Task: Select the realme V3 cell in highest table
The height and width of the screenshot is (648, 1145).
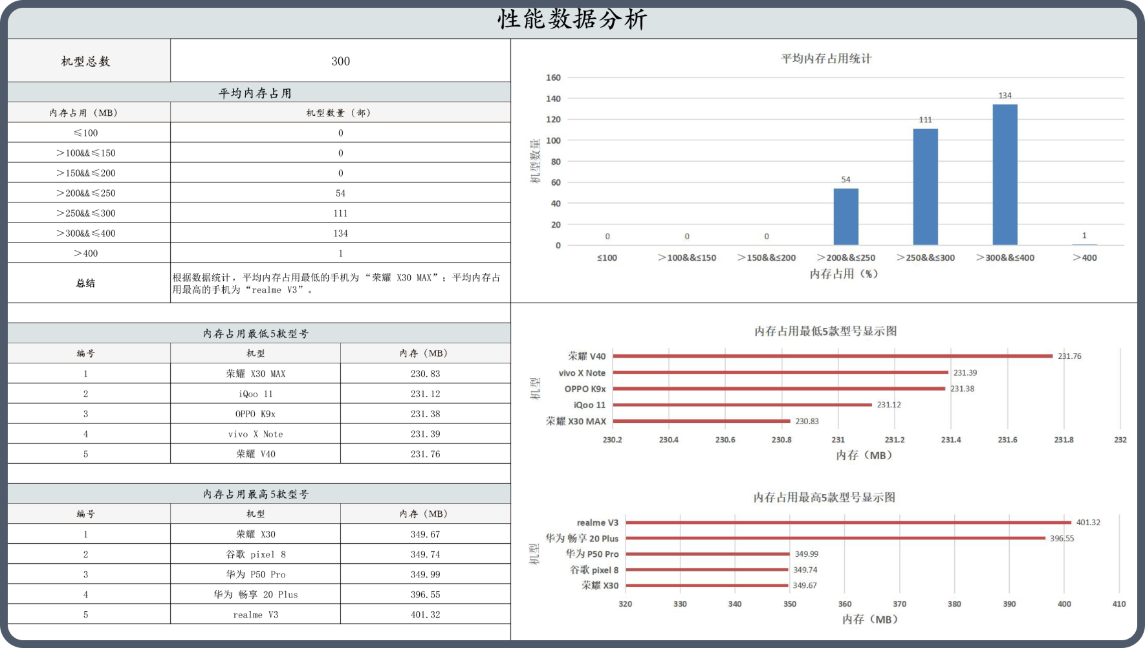Action: pos(256,614)
